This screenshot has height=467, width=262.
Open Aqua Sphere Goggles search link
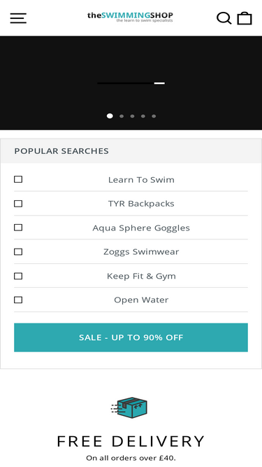141,228
